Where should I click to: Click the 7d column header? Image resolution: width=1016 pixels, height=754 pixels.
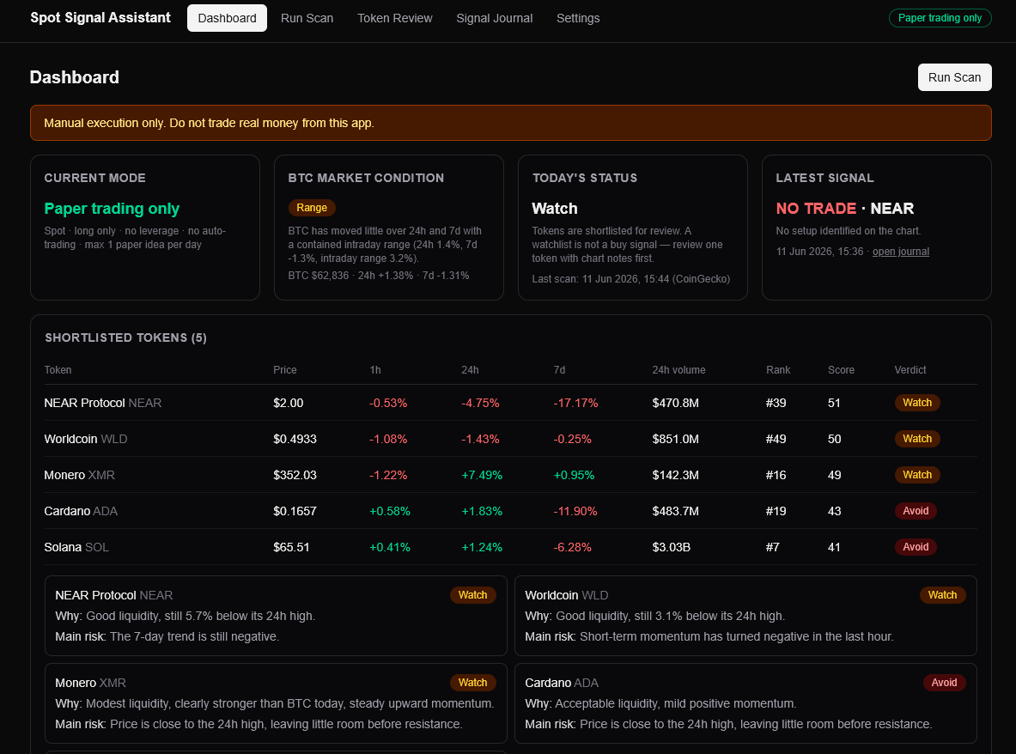pos(559,370)
